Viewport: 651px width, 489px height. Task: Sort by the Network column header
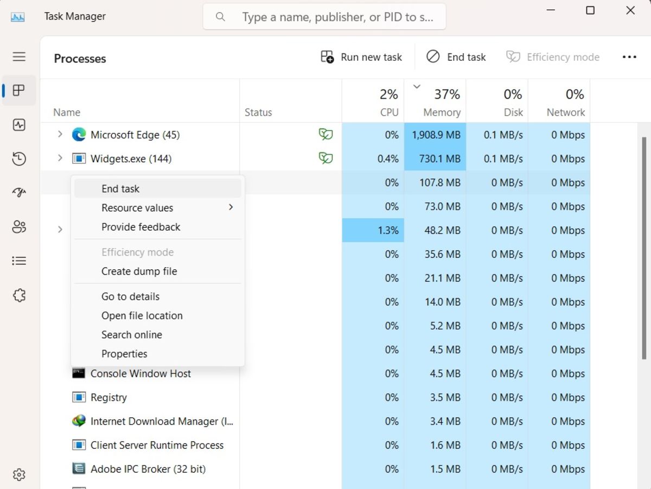pyautogui.click(x=559, y=101)
